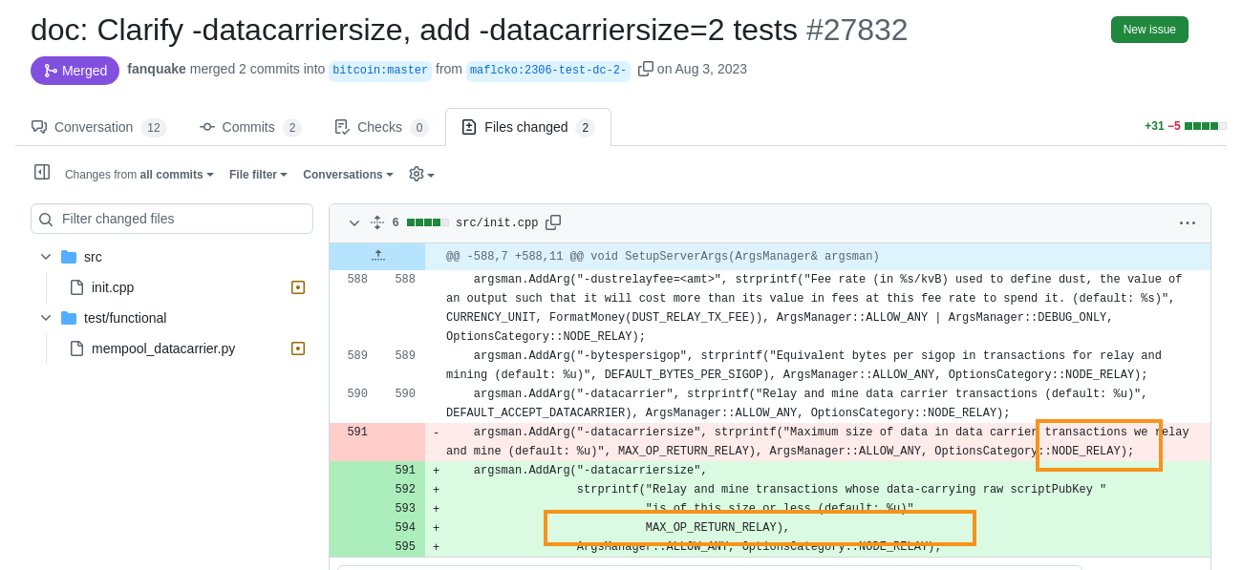Viewport: 1242px width, 570px height.
Task: Click added line number 592
Action: coord(405,490)
